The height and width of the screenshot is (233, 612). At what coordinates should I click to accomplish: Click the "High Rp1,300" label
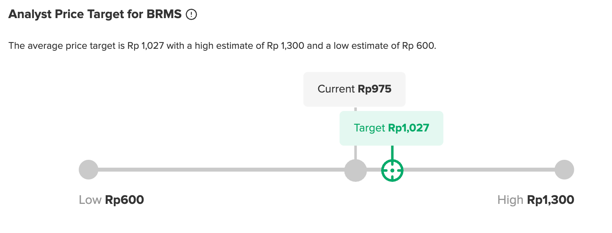(x=535, y=200)
